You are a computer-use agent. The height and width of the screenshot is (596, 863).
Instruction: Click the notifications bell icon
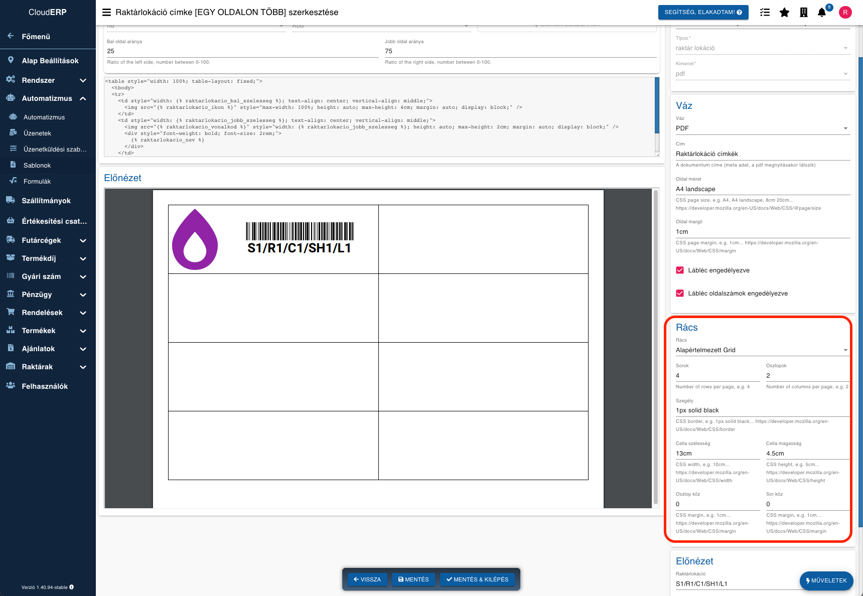coord(822,13)
